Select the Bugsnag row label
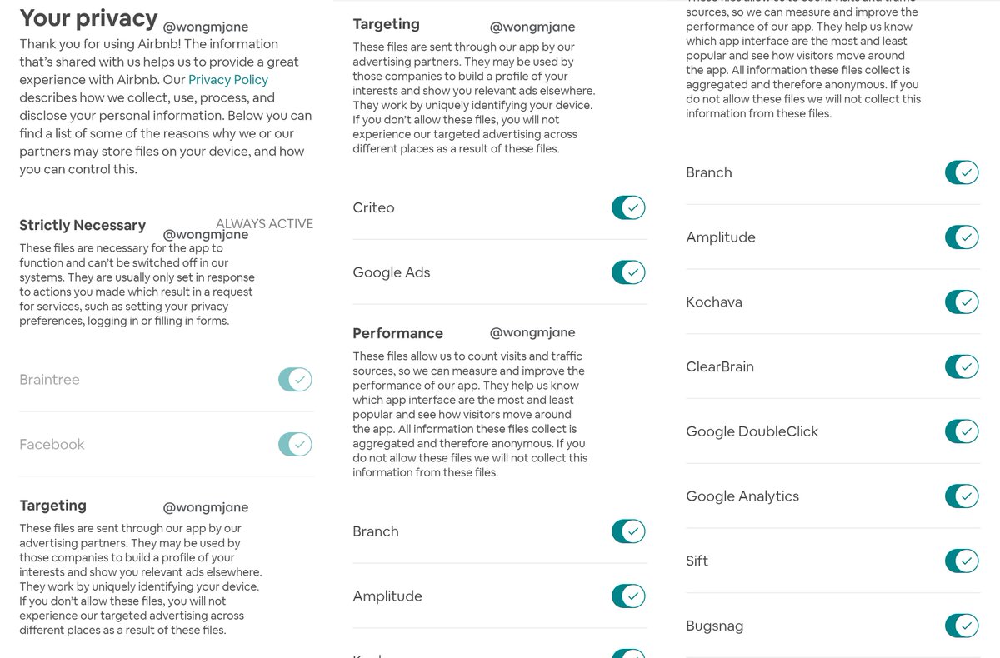Image resolution: width=1000 pixels, height=658 pixels. point(715,626)
